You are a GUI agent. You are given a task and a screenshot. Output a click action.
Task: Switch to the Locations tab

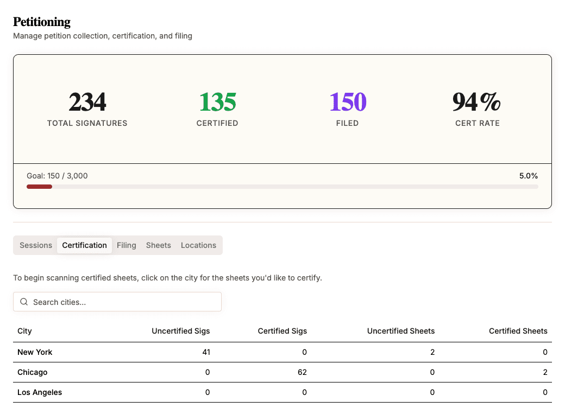(198, 245)
